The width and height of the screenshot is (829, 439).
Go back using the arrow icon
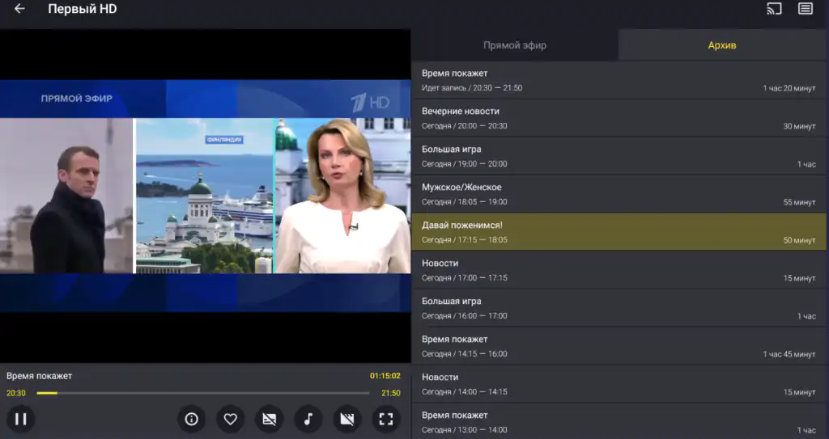(x=19, y=9)
